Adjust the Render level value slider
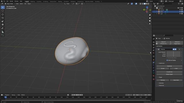This screenshot has height=103, width=184. tap(173, 56)
